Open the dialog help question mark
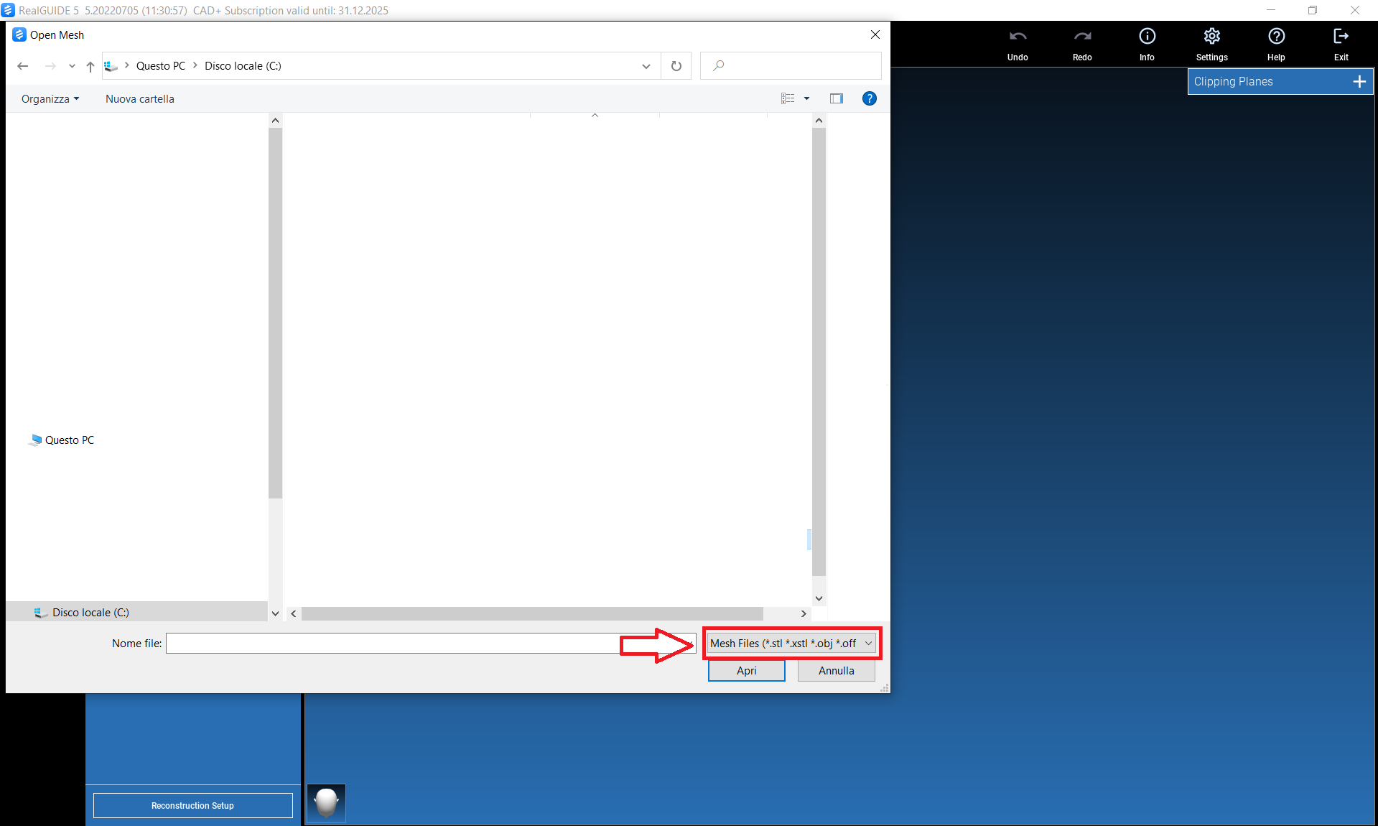Image resolution: width=1378 pixels, height=826 pixels. click(869, 99)
